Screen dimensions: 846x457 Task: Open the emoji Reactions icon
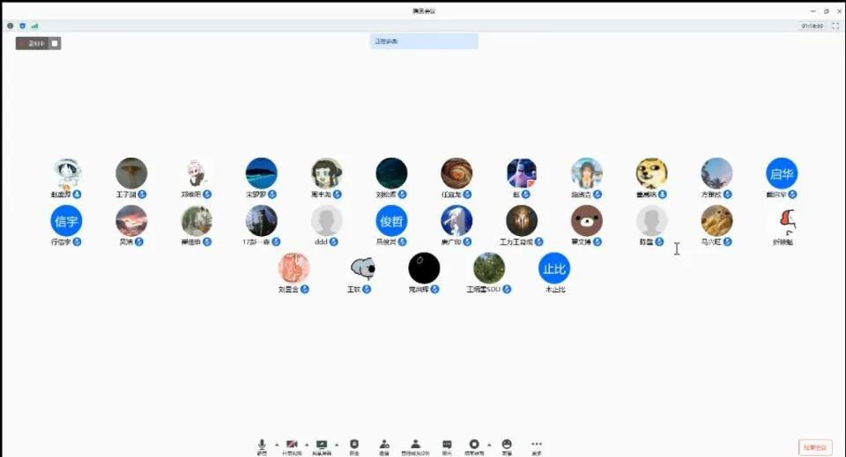(x=507, y=446)
